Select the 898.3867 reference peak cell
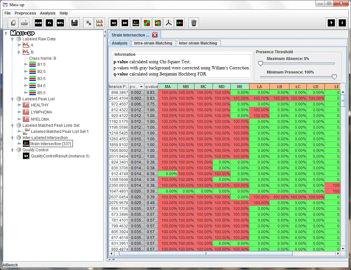The image size is (351, 270). tap(119, 93)
